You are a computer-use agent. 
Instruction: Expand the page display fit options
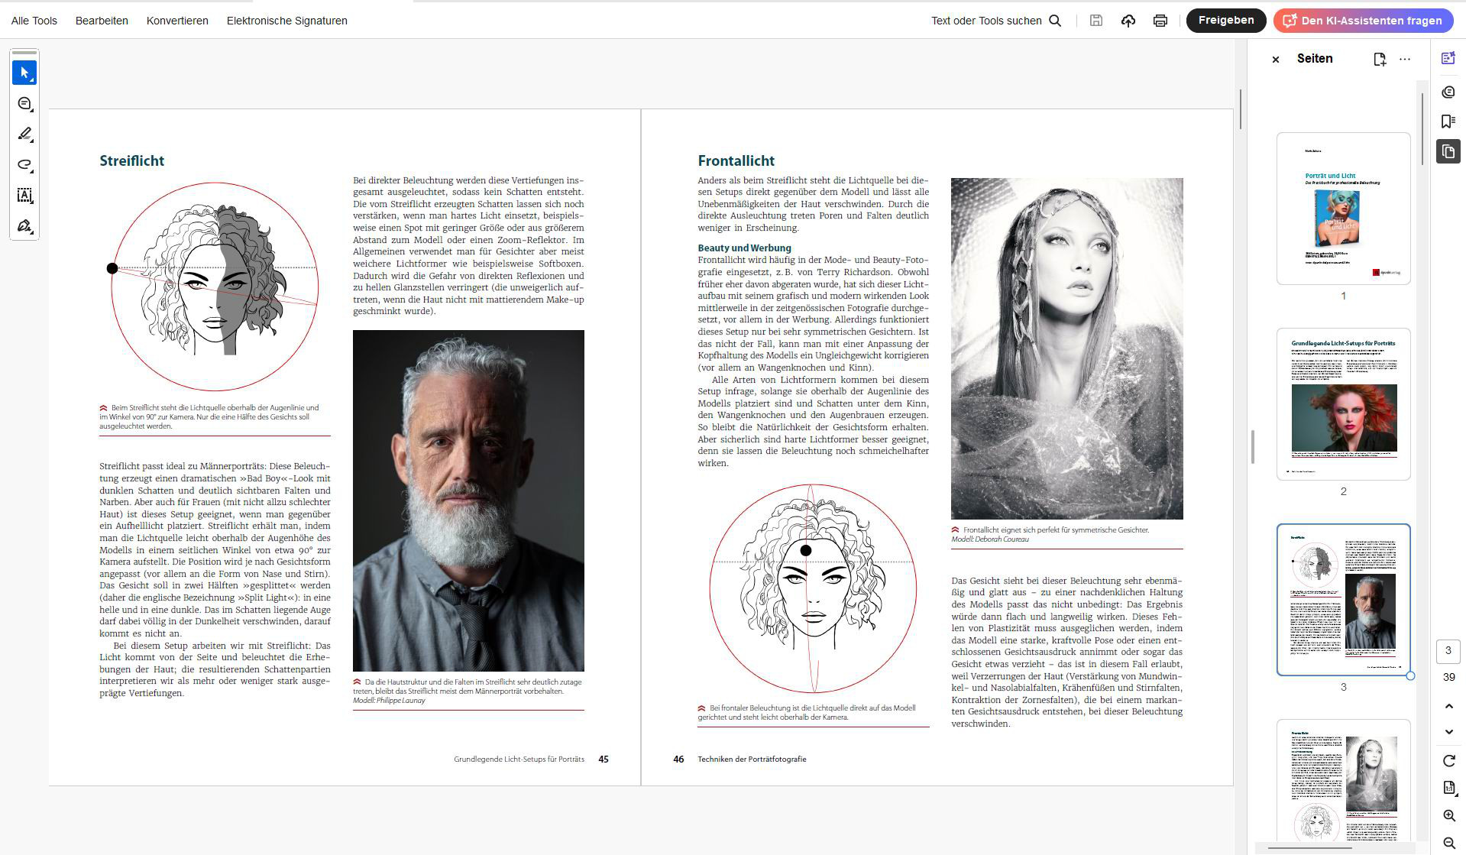tap(1448, 788)
